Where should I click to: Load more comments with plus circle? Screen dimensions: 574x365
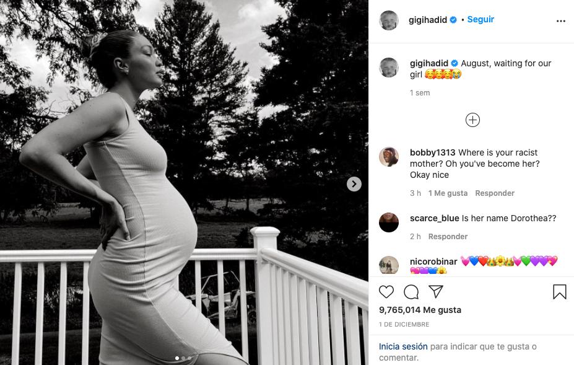[x=472, y=120]
